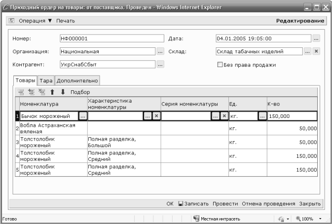The image size is (332, 224).
Task: Click the security icon in status bar
Action: (x=281, y=219)
